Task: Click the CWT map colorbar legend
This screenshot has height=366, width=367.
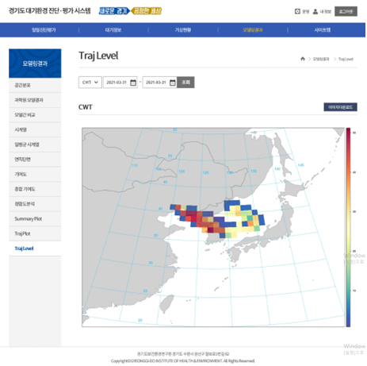Action: [x=349, y=227]
